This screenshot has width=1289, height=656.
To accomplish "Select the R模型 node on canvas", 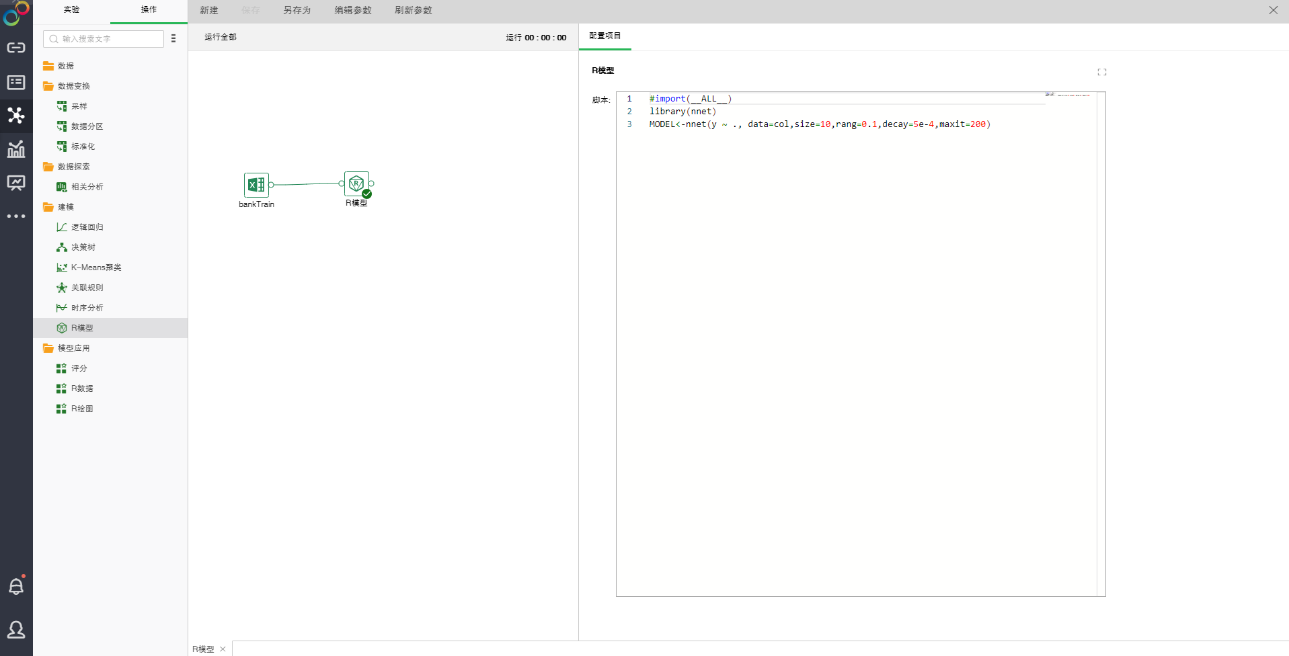I will (x=356, y=183).
